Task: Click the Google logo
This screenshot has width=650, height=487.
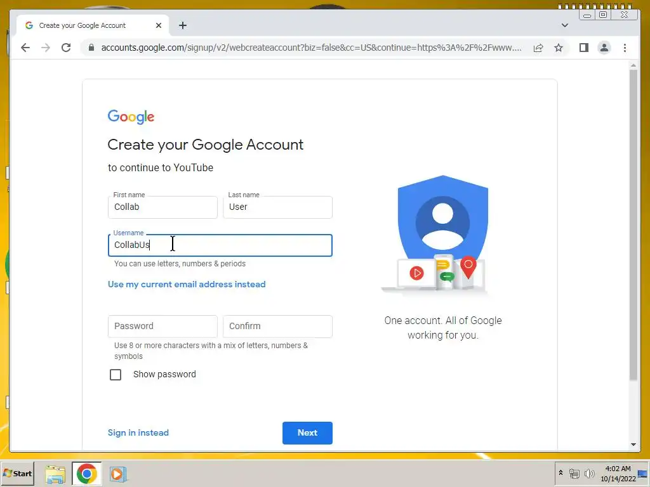Action: (131, 117)
